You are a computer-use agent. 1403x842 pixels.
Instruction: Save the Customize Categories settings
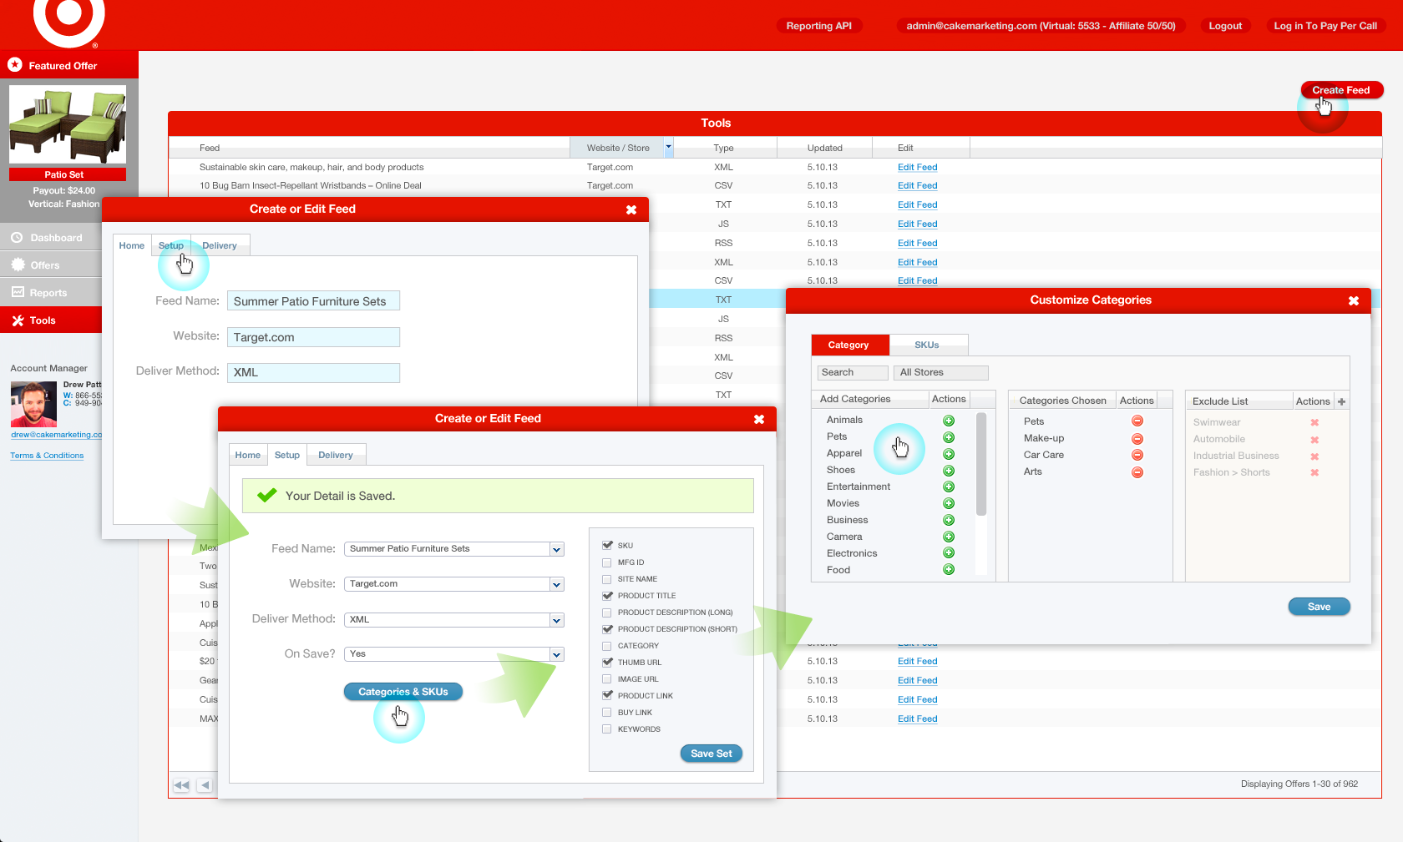(1319, 607)
